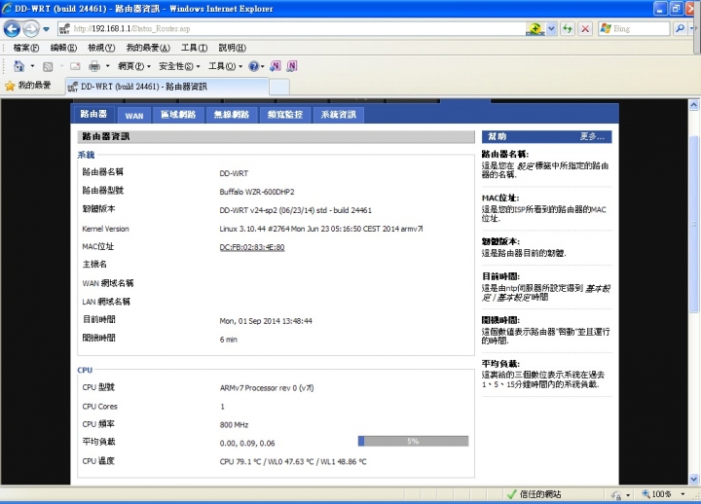Click the 我的最愛 favorites star button
This screenshot has width=701, height=504.
pos(27,86)
